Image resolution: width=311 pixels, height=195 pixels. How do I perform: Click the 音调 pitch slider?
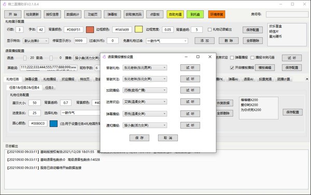click(51, 58)
